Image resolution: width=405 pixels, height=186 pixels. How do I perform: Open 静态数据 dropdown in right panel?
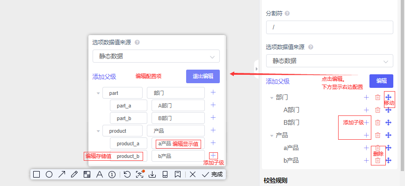pos(330,61)
